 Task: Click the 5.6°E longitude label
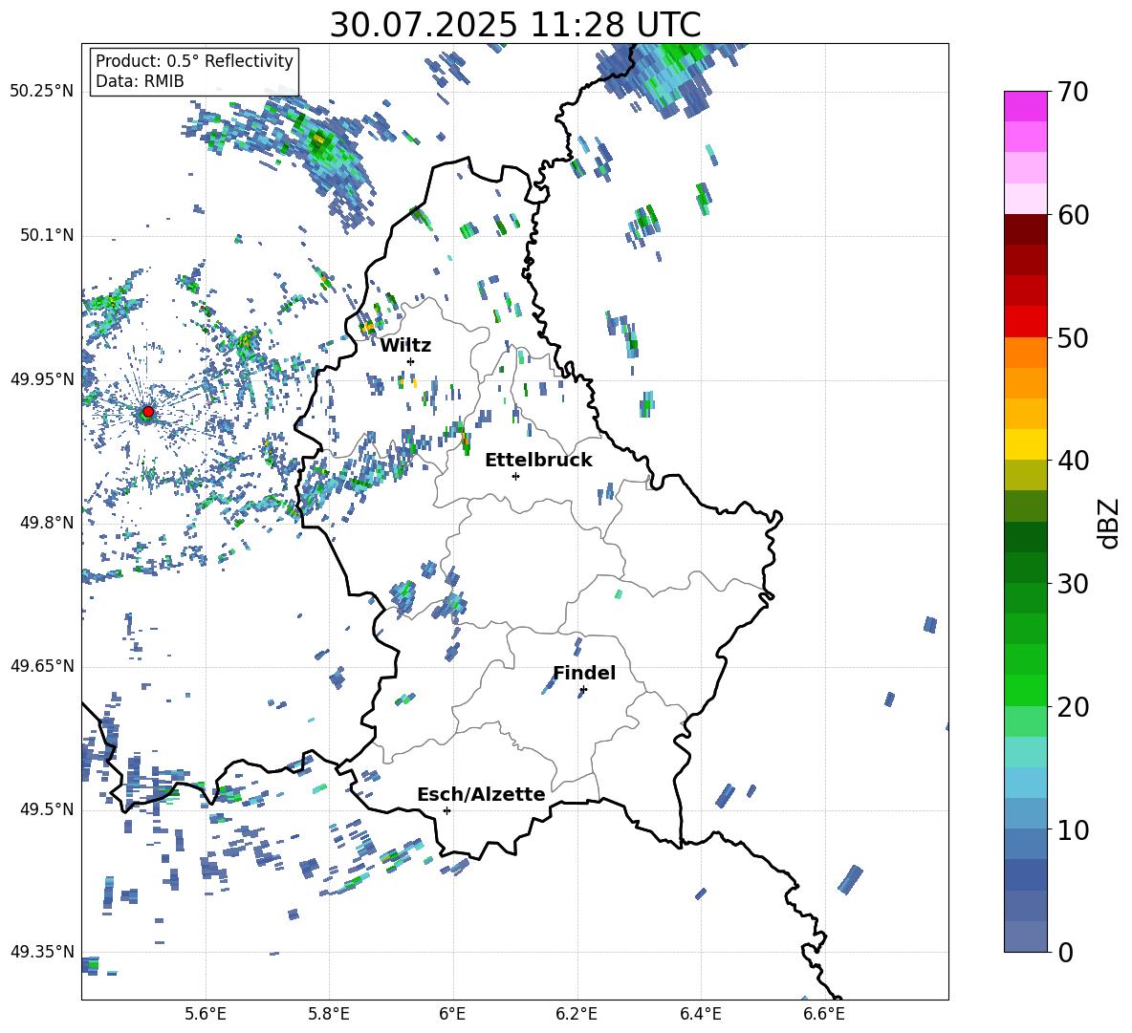[x=206, y=1014]
